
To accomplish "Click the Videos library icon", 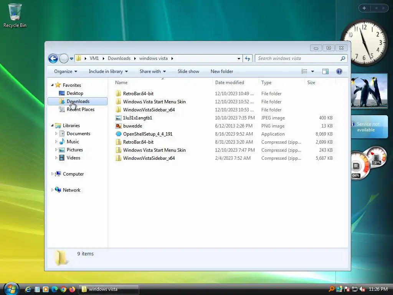I will [62, 158].
